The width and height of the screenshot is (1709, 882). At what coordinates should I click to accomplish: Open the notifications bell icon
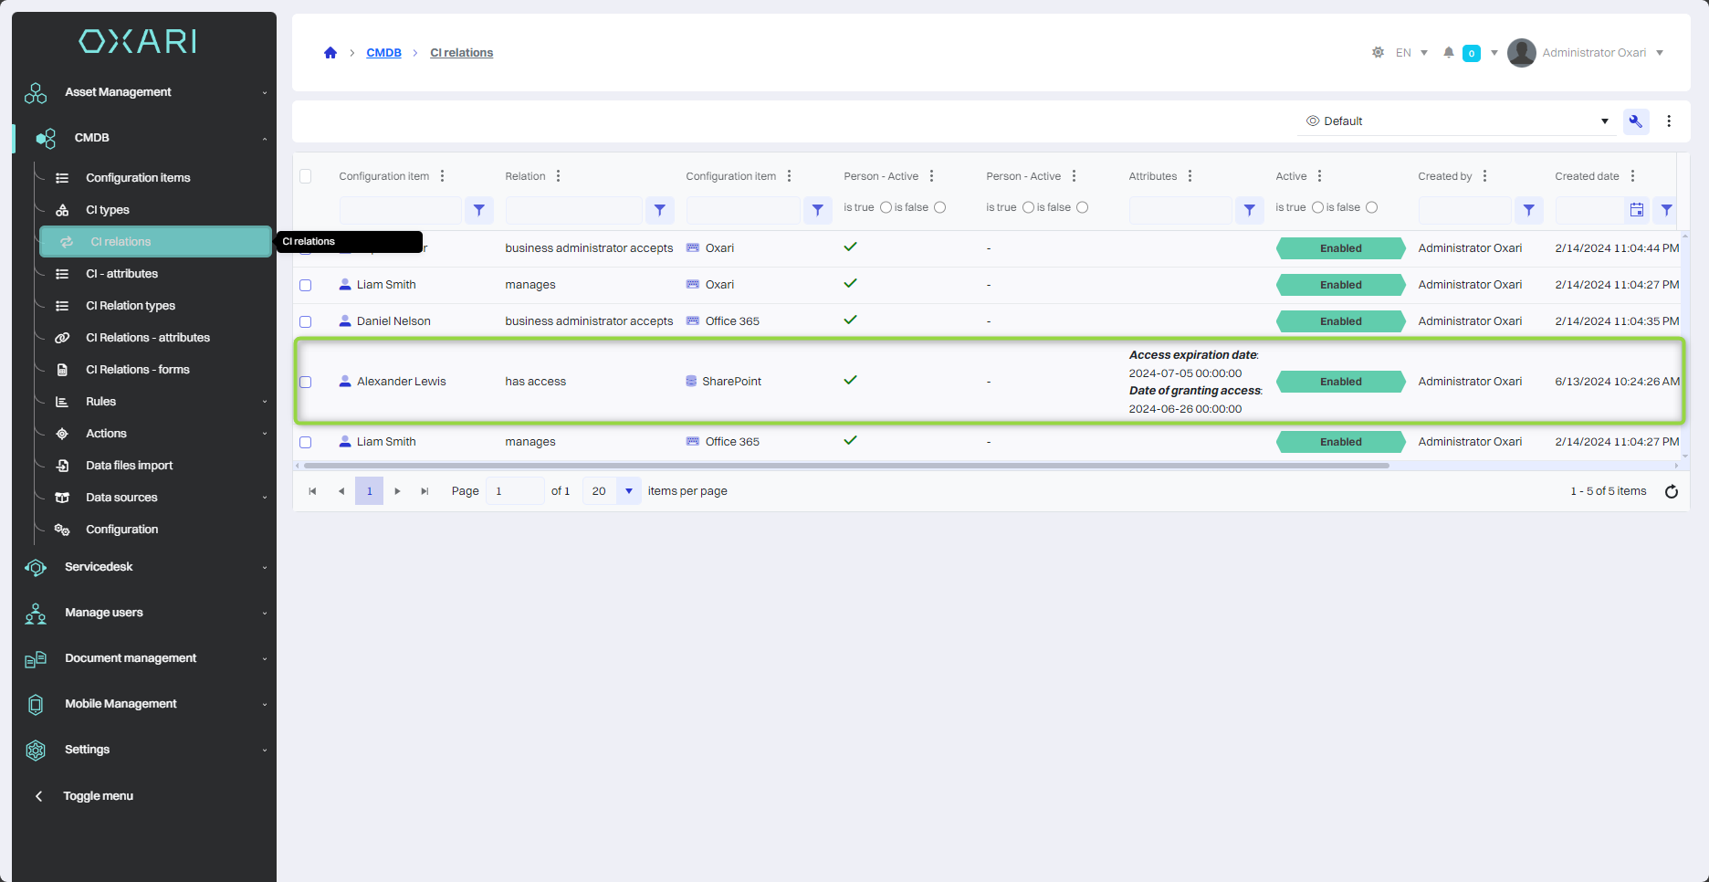pyautogui.click(x=1448, y=53)
